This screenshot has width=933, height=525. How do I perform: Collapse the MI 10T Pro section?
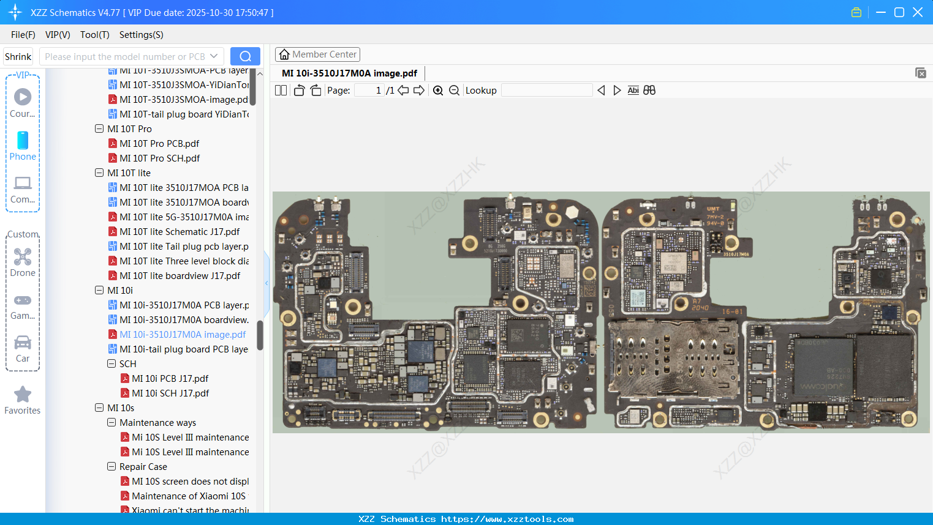pyautogui.click(x=99, y=128)
